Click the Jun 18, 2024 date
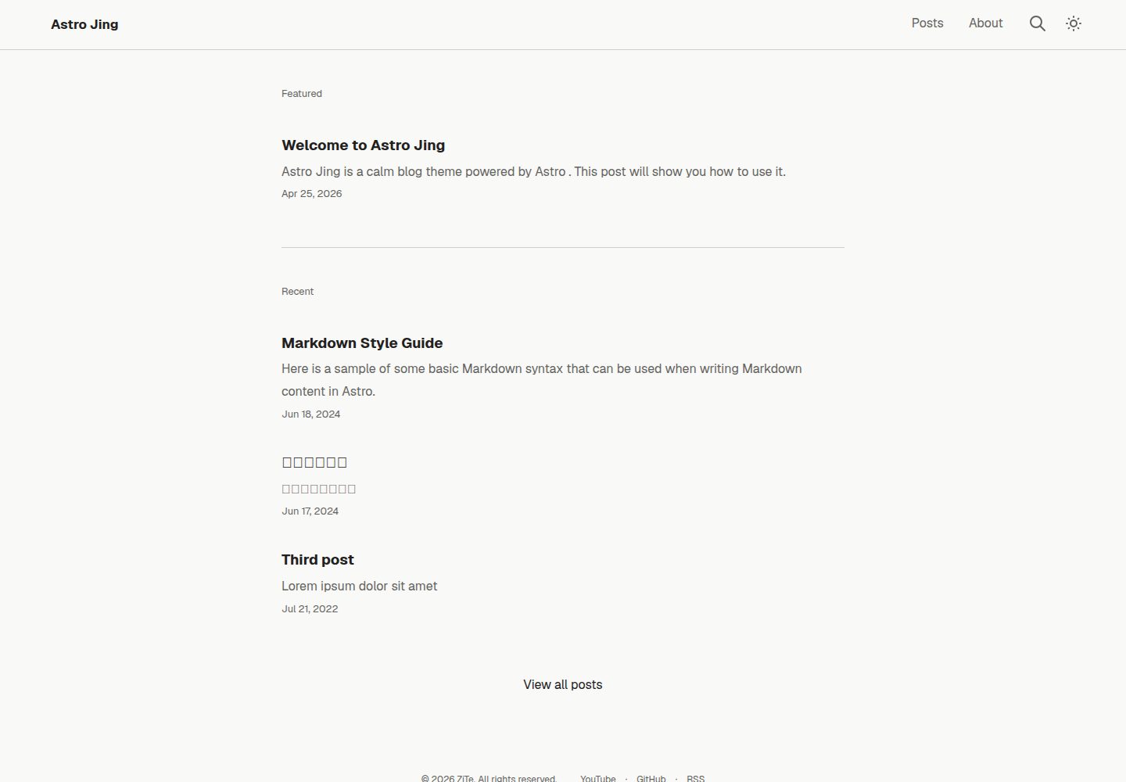 pyautogui.click(x=310, y=414)
